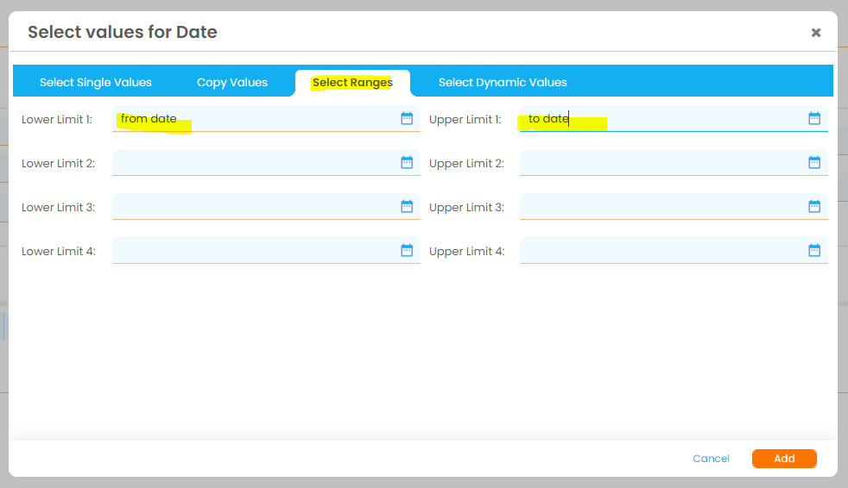This screenshot has height=488, width=848.
Task: Select the Select Ranges tab
Action: click(x=352, y=83)
